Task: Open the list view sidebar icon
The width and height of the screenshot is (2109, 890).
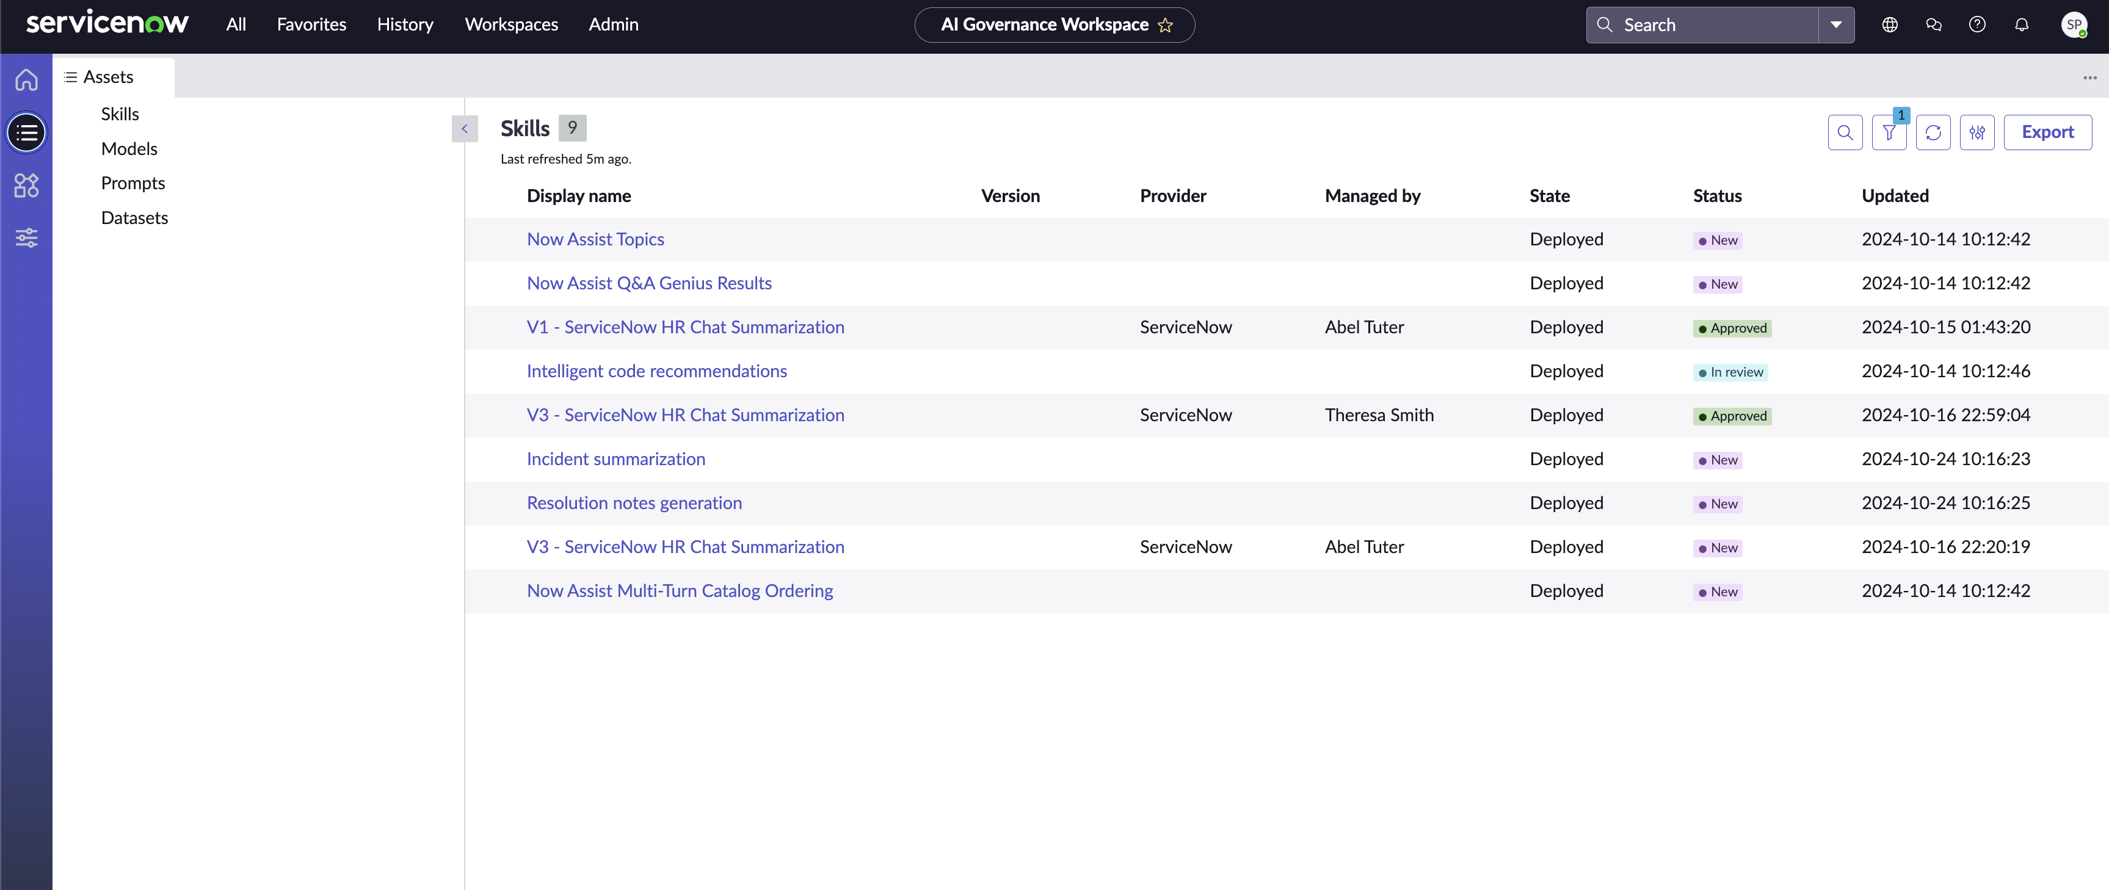Action: tap(26, 132)
